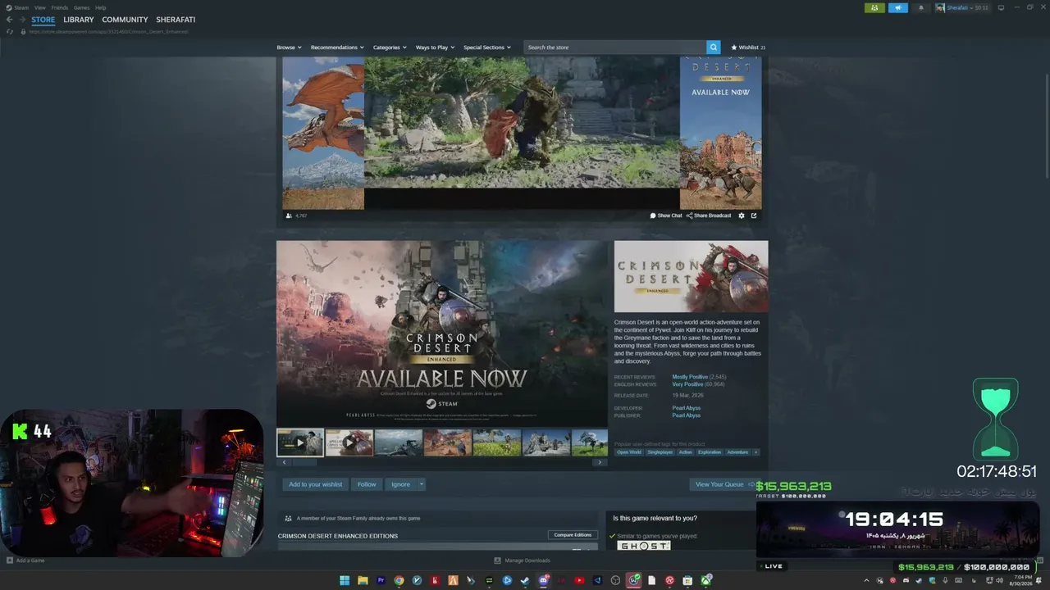
Task: Open Microsoft Store from the taskbar
Action: pos(687,581)
